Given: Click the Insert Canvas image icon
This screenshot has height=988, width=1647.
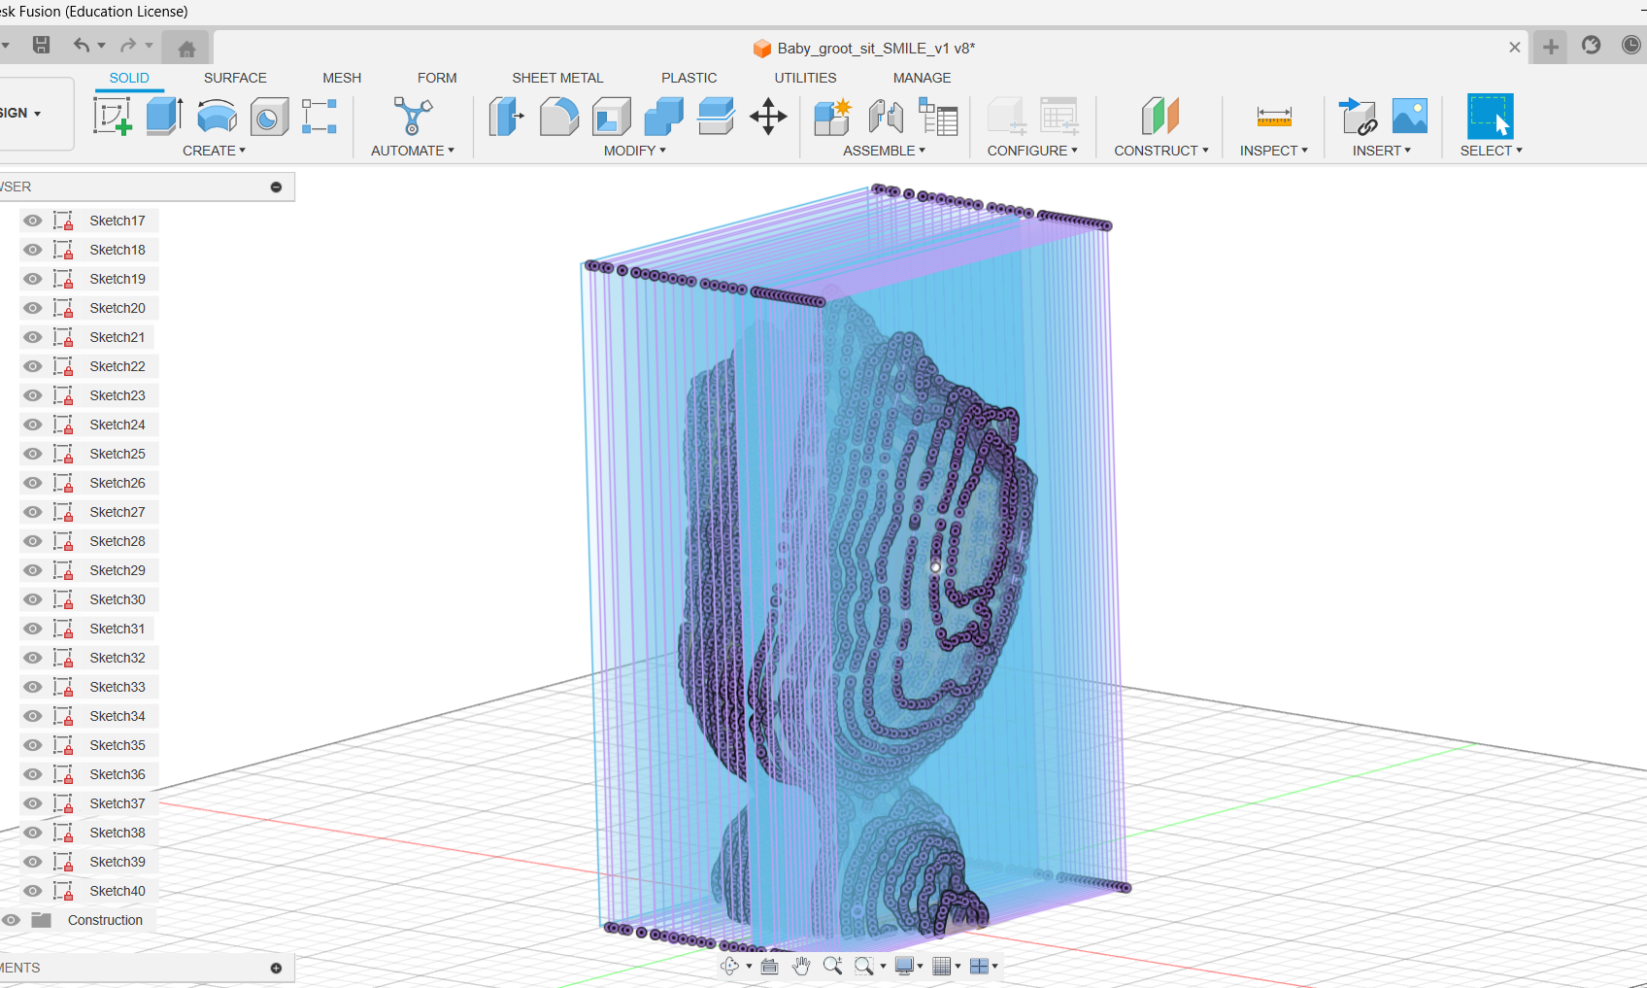Looking at the screenshot, I should click(x=1410, y=117).
